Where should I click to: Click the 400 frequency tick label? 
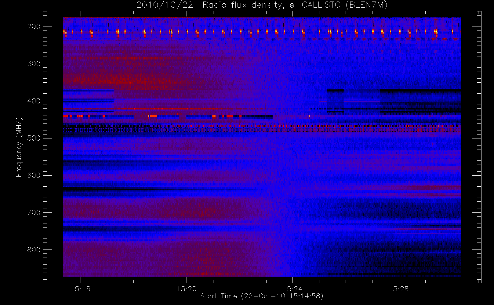pyautogui.click(x=34, y=101)
